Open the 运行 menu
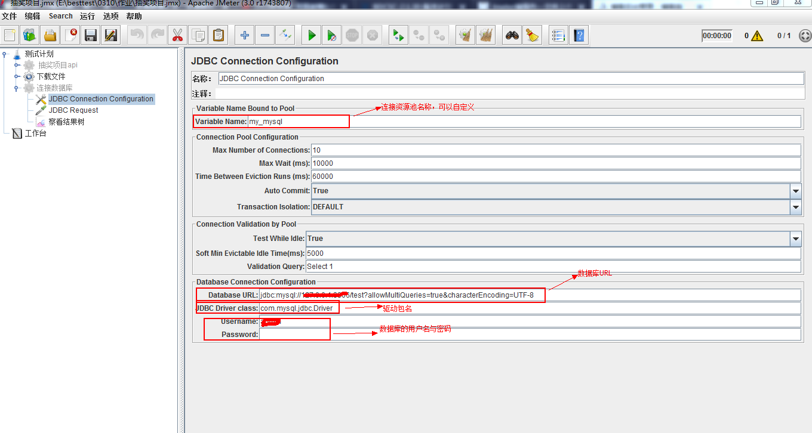 pos(87,16)
